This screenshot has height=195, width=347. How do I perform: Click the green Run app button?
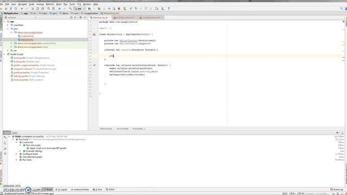89,9
